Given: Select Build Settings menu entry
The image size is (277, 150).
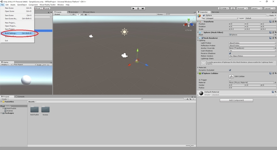Looking at the screenshot, I should (17, 33).
